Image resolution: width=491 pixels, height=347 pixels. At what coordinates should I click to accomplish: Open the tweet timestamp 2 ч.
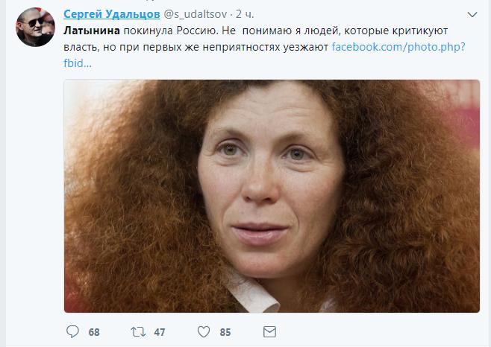point(245,14)
